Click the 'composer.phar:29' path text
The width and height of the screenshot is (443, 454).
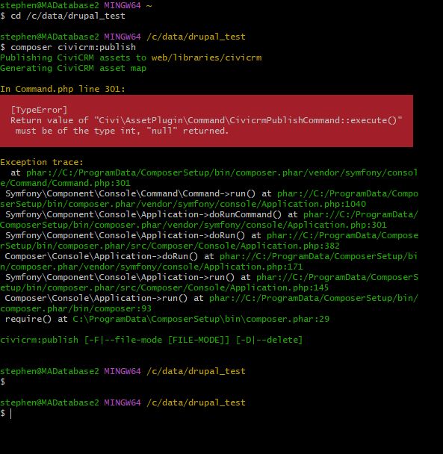point(288,319)
